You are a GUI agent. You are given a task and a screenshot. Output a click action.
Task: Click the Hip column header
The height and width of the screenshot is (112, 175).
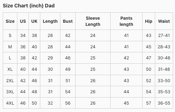click(149, 21)
